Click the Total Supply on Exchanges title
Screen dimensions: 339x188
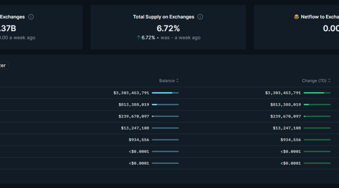(163, 17)
